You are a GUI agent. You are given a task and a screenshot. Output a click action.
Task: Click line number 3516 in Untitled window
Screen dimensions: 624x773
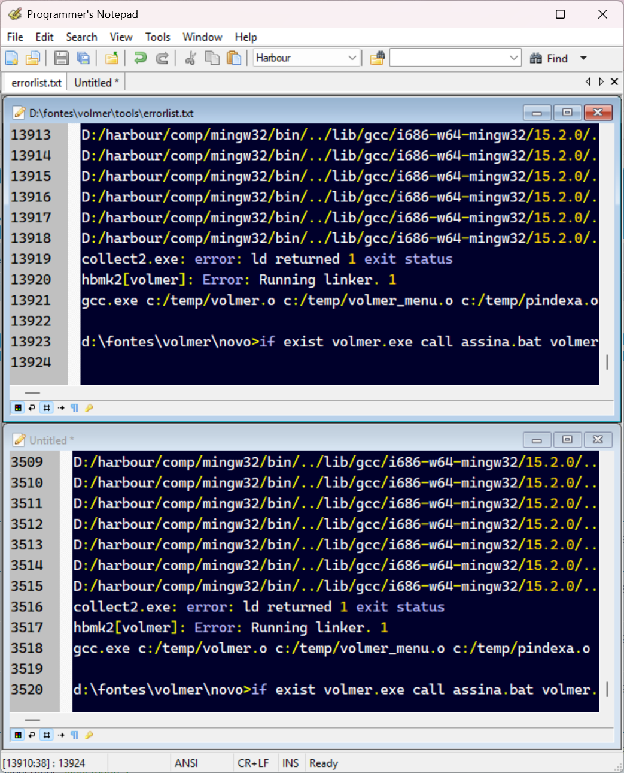click(x=27, y=607)
